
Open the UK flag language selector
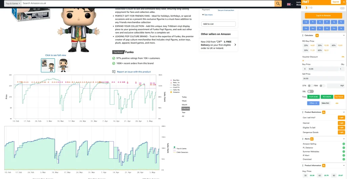[290, 4]
